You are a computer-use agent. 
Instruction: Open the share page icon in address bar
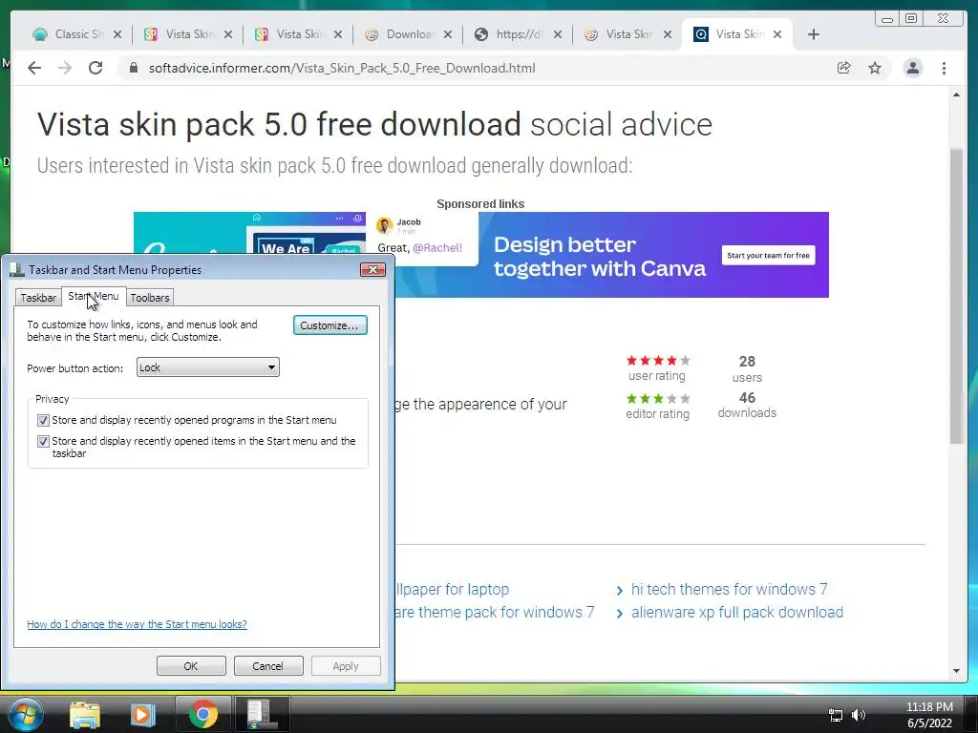point(844,68)
